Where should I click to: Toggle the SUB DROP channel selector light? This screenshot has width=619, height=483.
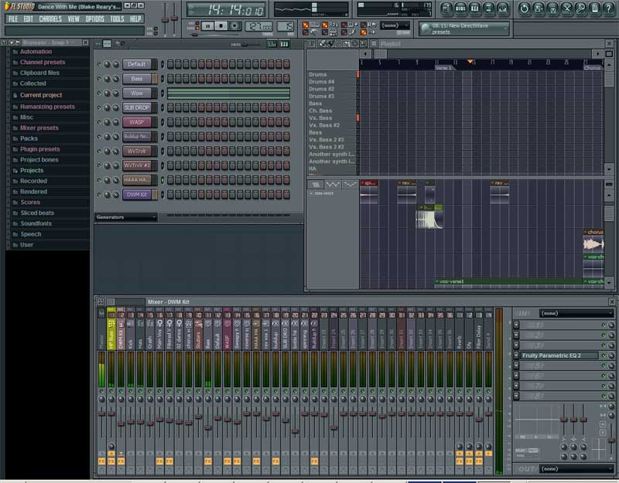tap(162, 107)
